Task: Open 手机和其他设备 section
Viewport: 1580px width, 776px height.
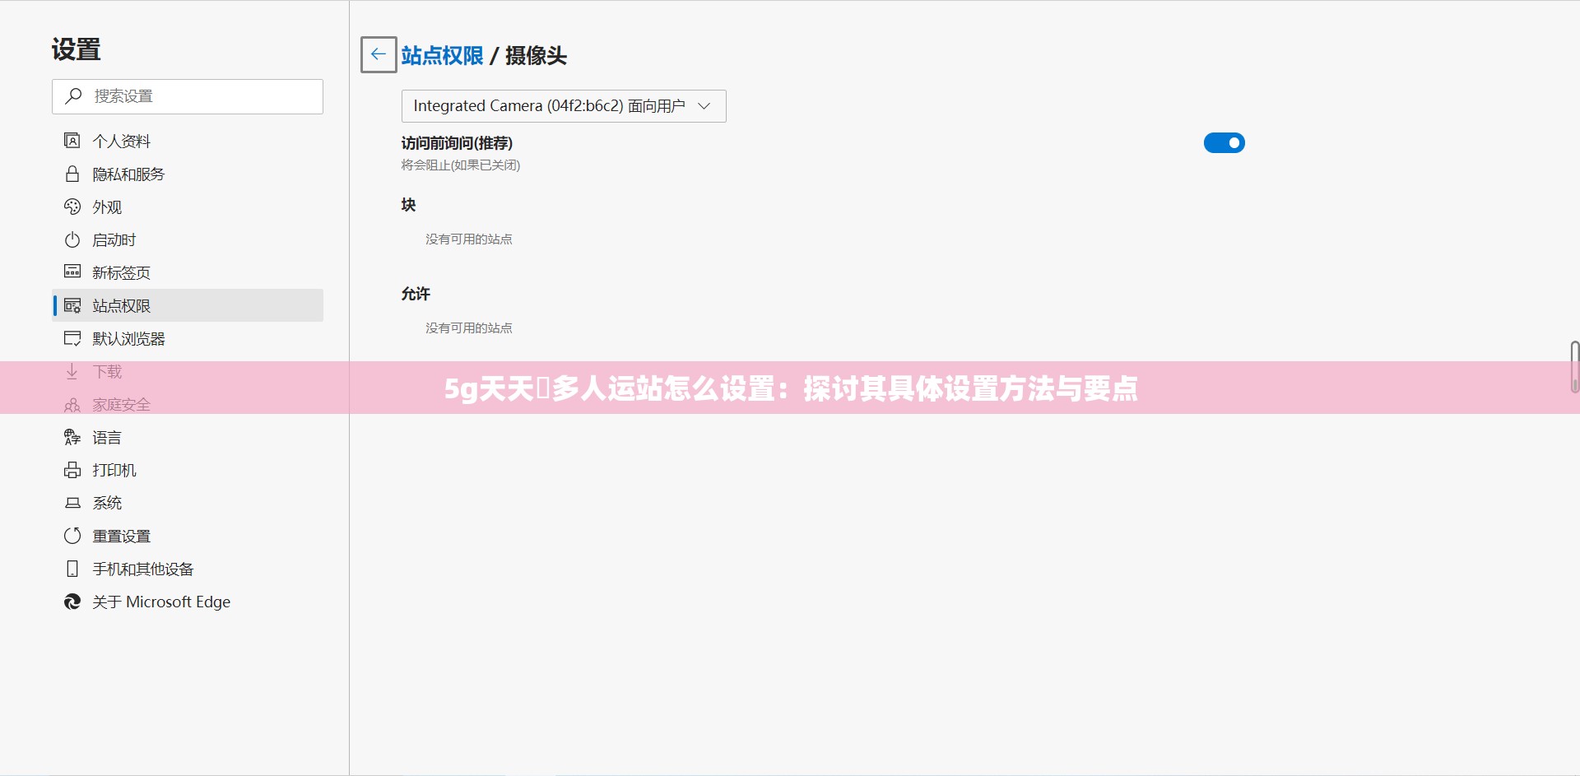Action: (188, 569)
